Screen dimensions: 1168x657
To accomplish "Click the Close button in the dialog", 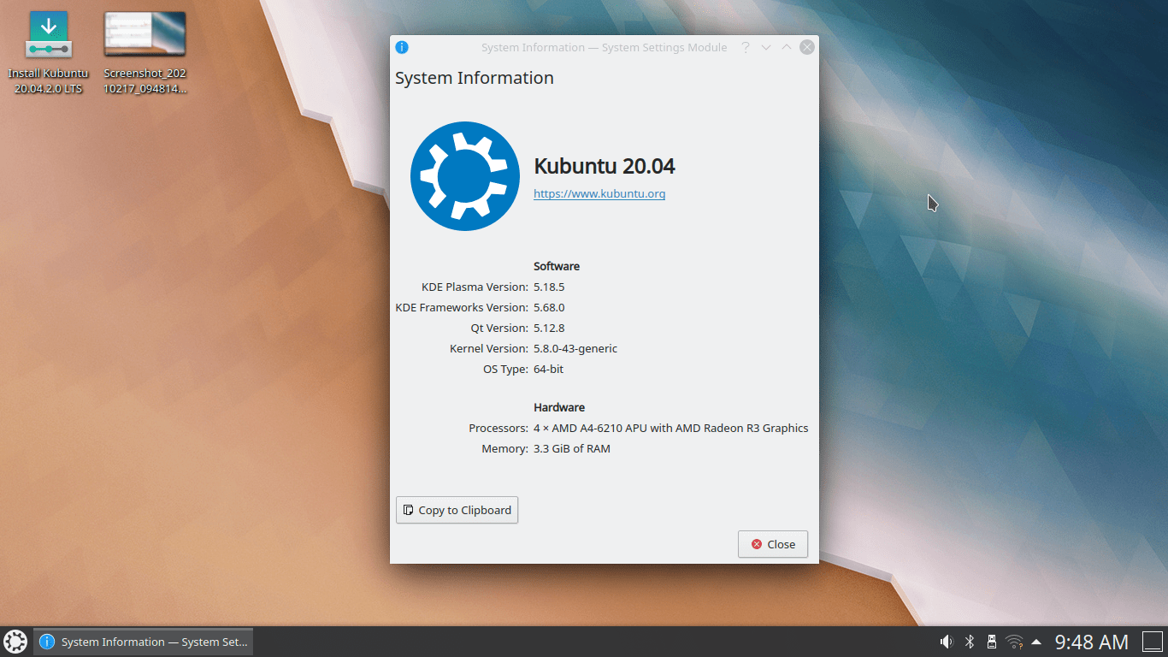I will point(773,544).
